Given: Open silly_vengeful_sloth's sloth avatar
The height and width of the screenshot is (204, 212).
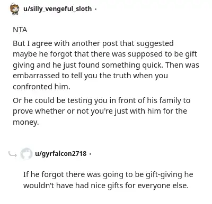Looking at the screenshot, I should 15,9.
